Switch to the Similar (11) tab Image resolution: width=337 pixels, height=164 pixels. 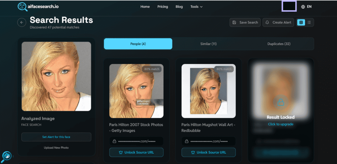pyautogui.click(x=208, y=44)
